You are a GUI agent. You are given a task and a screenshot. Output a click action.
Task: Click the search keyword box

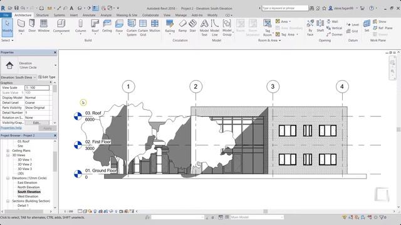(x=285, y=8)
